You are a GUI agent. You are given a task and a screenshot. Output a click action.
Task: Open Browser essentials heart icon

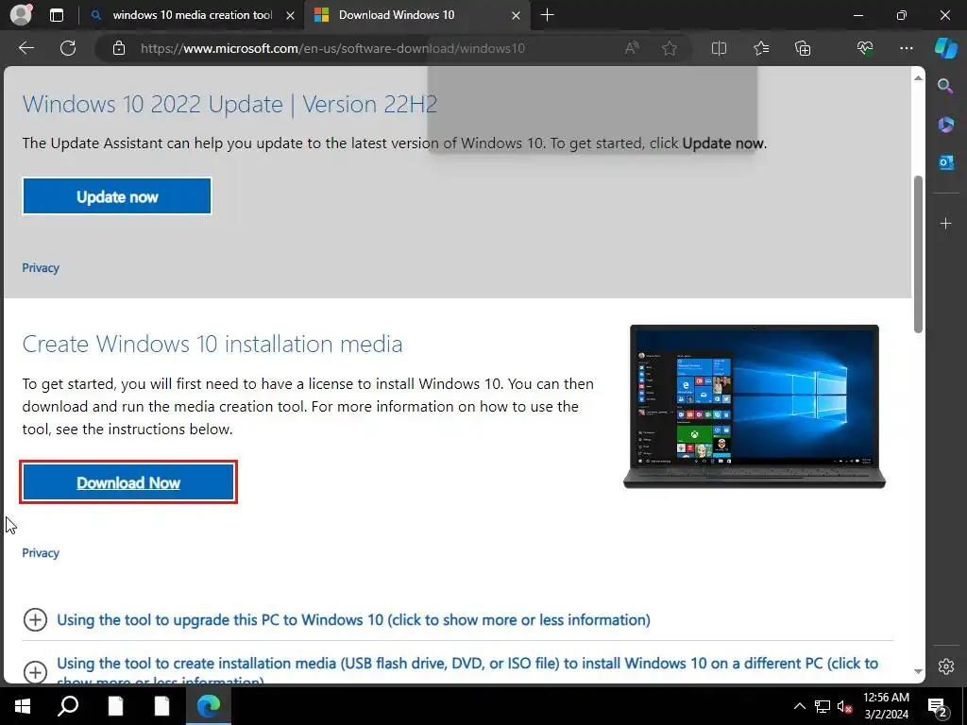point(865,48)
